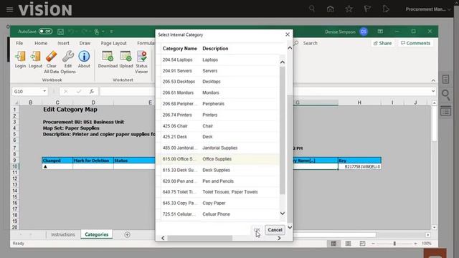Click the formula bar Insert Function icon
459x258 pixels.
[x=92, y=91]
